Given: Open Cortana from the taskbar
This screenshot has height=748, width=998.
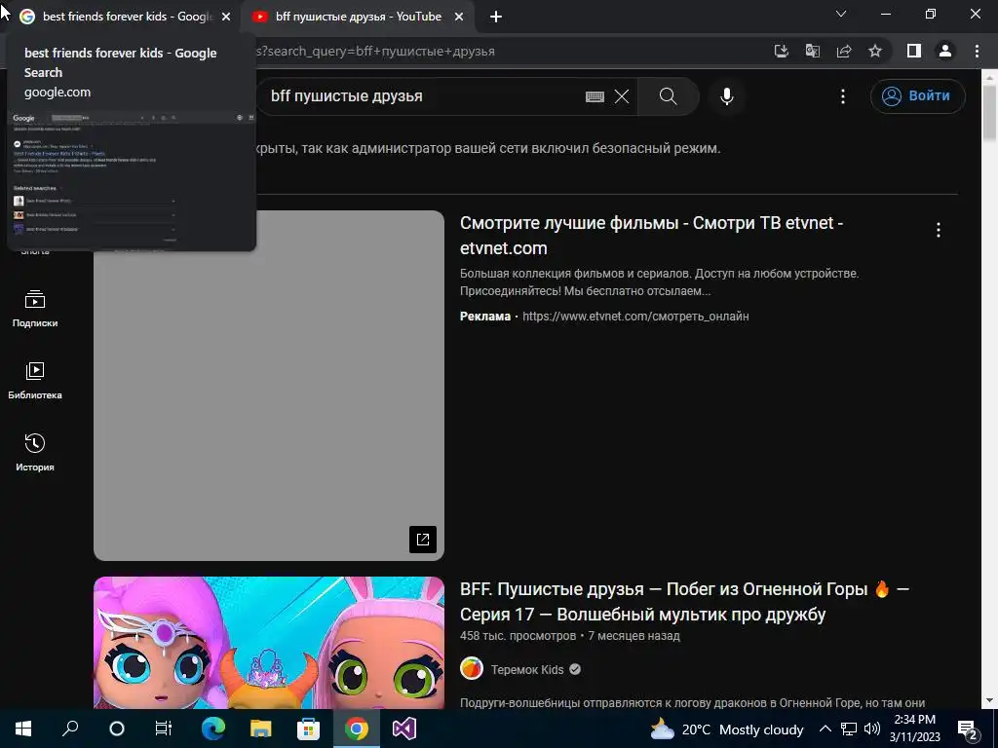Looking at the screenshot, I should [117, 729].
